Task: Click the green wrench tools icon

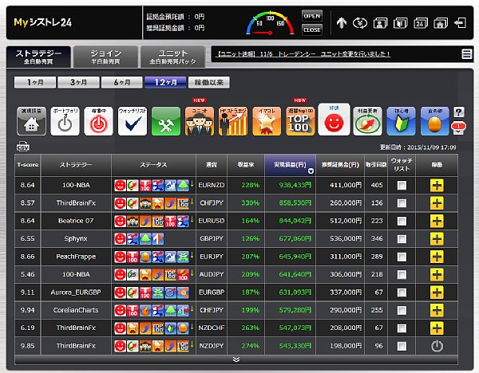Action: click(x=166, y=120)
